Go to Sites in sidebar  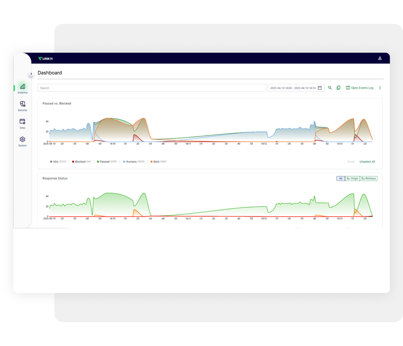click(22, 123)
